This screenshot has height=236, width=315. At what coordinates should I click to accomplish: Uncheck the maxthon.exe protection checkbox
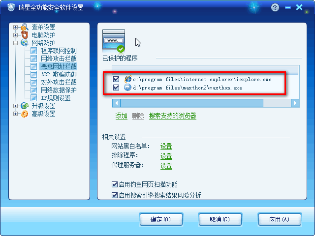116,88
